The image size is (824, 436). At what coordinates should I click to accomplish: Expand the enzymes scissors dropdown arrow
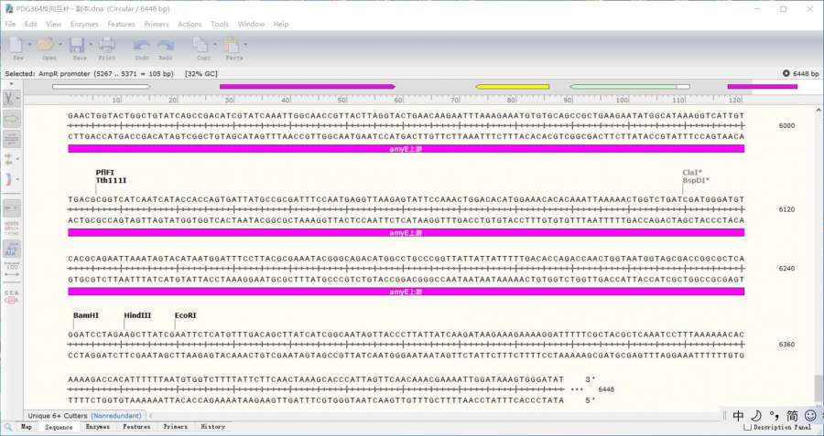(x=18, y=98)
